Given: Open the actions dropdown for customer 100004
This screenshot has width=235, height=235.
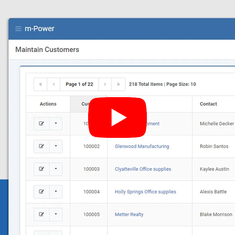Looking at the screenshot, I should (x=56, y=192).
